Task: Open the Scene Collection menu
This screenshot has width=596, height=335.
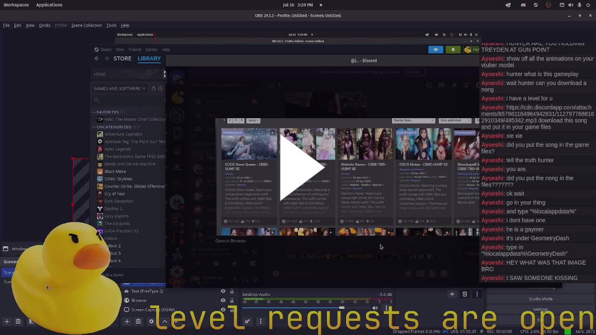Action: 86,25
